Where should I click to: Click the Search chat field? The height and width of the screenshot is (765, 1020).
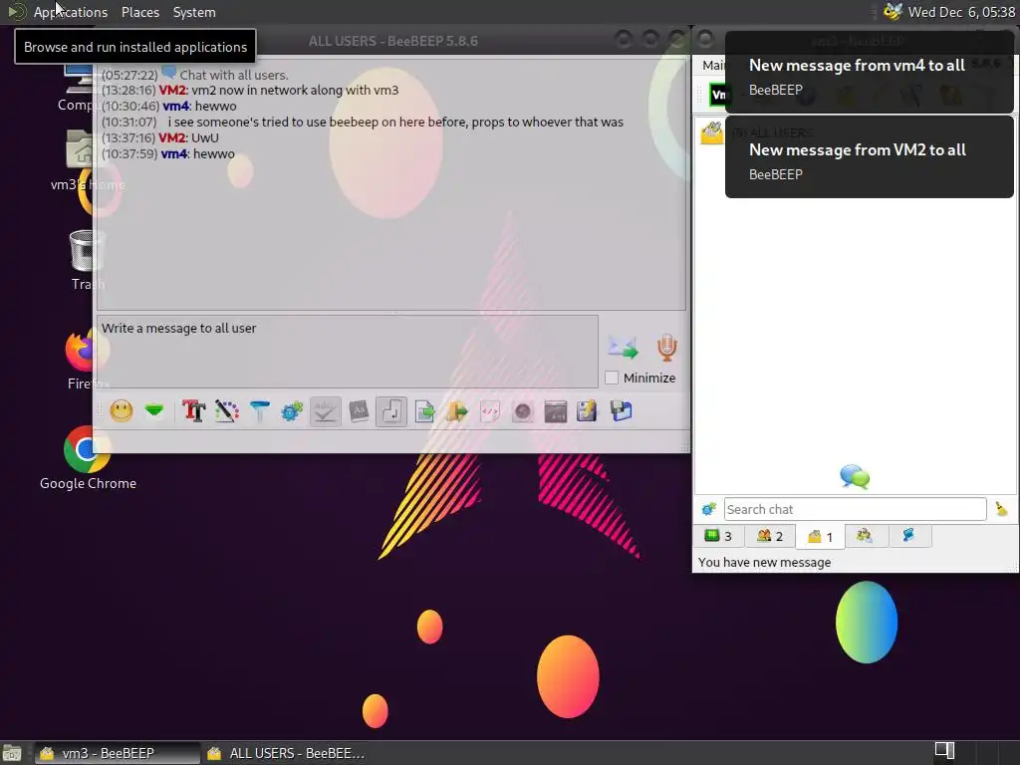[x=855, y=509]
